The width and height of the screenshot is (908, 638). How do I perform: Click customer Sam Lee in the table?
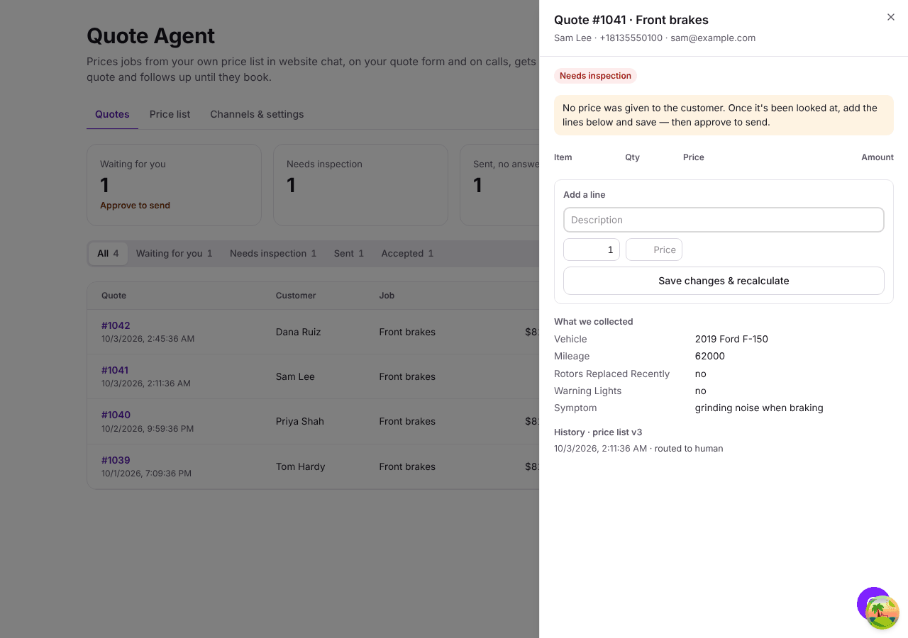[295, 376]
